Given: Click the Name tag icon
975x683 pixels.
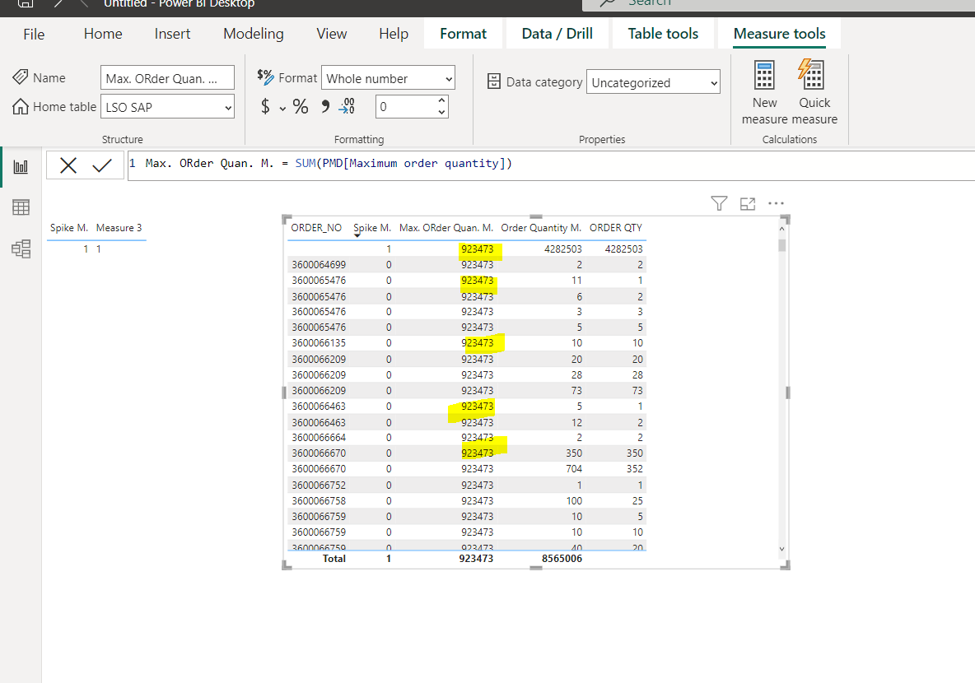Looking at the screenshot, I should pos(20,77).
